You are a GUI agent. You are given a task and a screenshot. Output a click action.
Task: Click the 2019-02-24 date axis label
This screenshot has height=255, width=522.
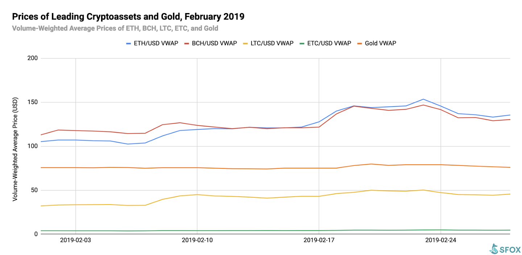click(440, 240)
